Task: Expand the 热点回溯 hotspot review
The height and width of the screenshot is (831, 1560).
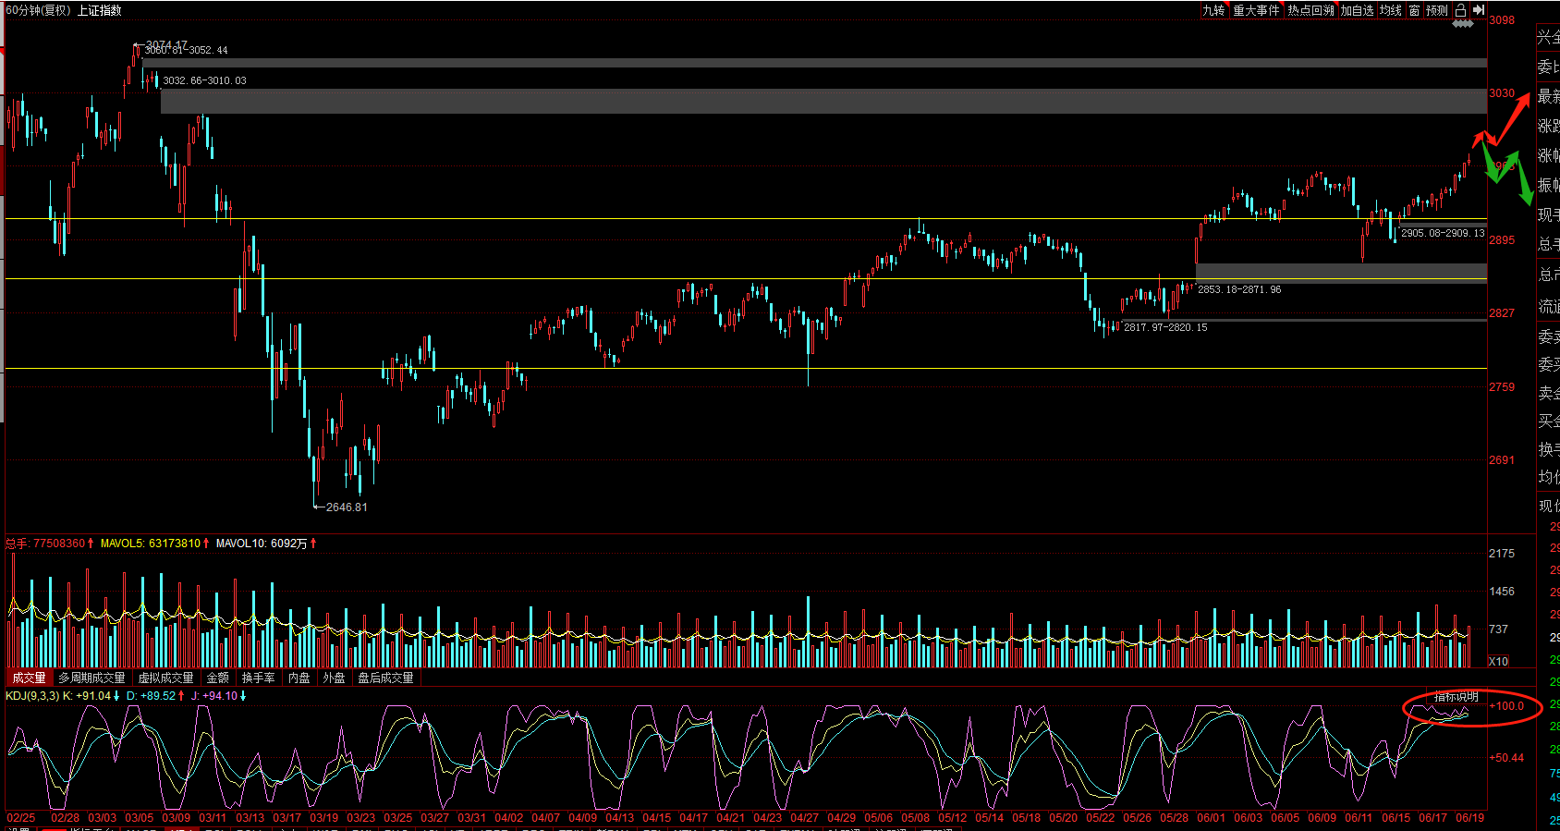Action: click(x=1310, y=10)
